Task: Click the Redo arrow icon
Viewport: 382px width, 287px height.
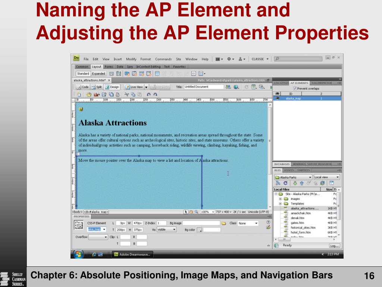Action: coord(156,95)
